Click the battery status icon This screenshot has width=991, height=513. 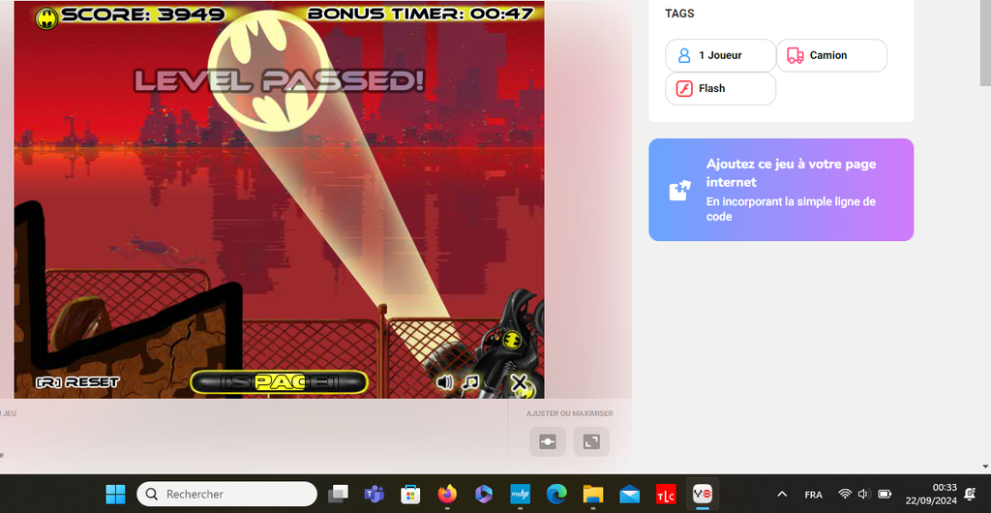pos(885,494)
